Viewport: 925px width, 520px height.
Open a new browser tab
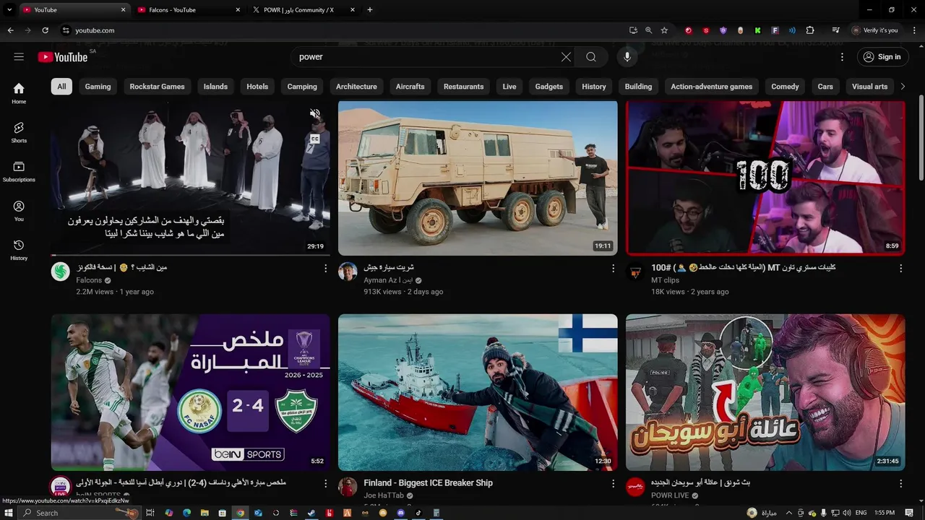(370, 10)
